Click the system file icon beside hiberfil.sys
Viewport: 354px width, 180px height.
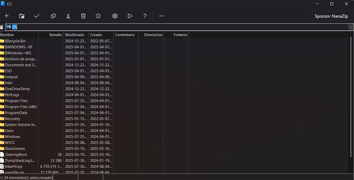point(2,167)
